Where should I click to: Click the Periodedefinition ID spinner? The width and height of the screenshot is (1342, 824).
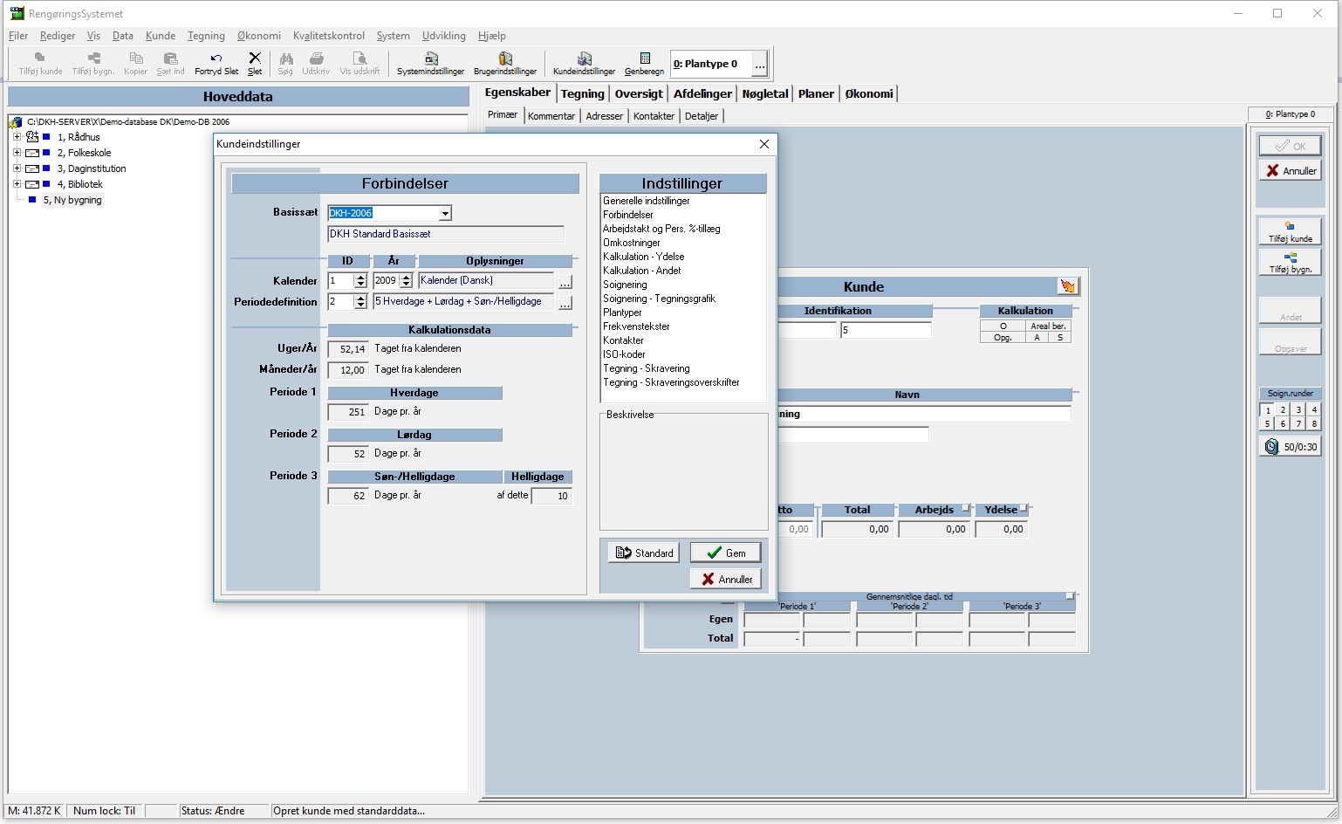[x=360, y=301]
